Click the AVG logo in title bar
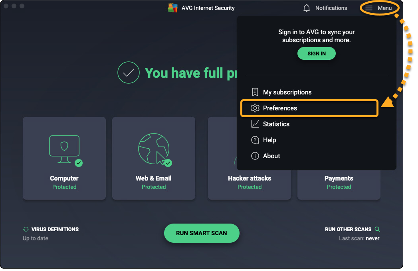 point(172,8)
